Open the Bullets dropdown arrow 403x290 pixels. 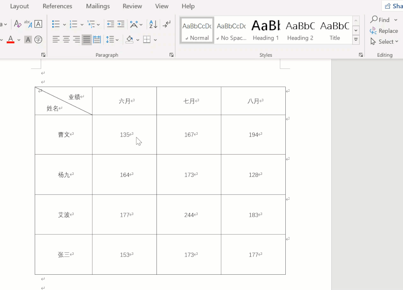(x=64, y=25)
